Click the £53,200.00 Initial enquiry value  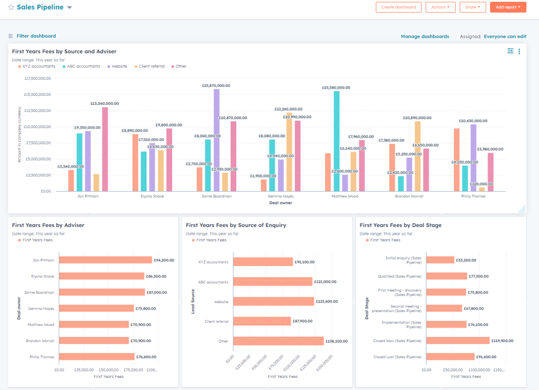pyautogui.click(x=466, y=260)
